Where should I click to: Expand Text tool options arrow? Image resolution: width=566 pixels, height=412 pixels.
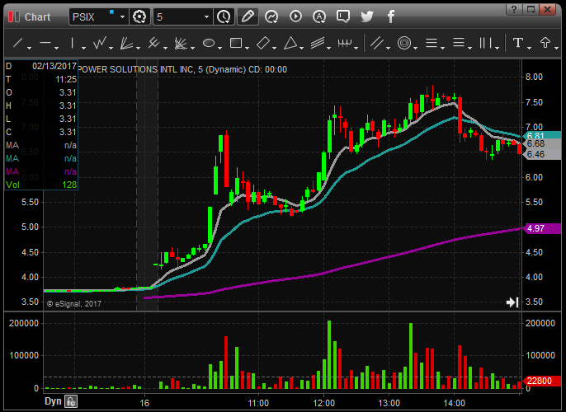click(x=529, y=48)
